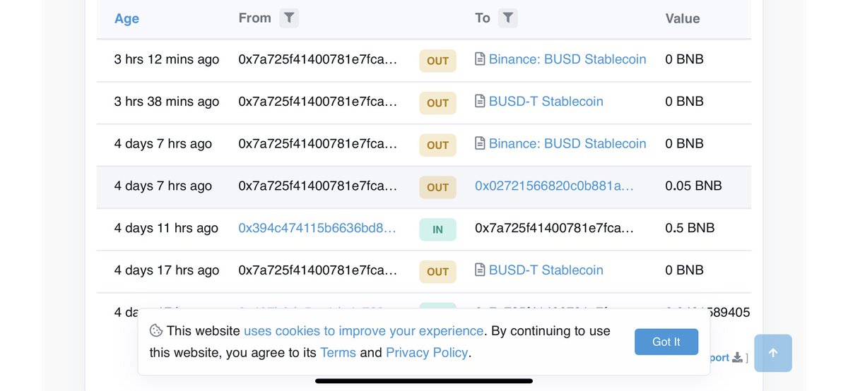Open Binance: BUSD Stablecoin in top row
Viewport: 848px width, 391px height.
click(567, 59)
